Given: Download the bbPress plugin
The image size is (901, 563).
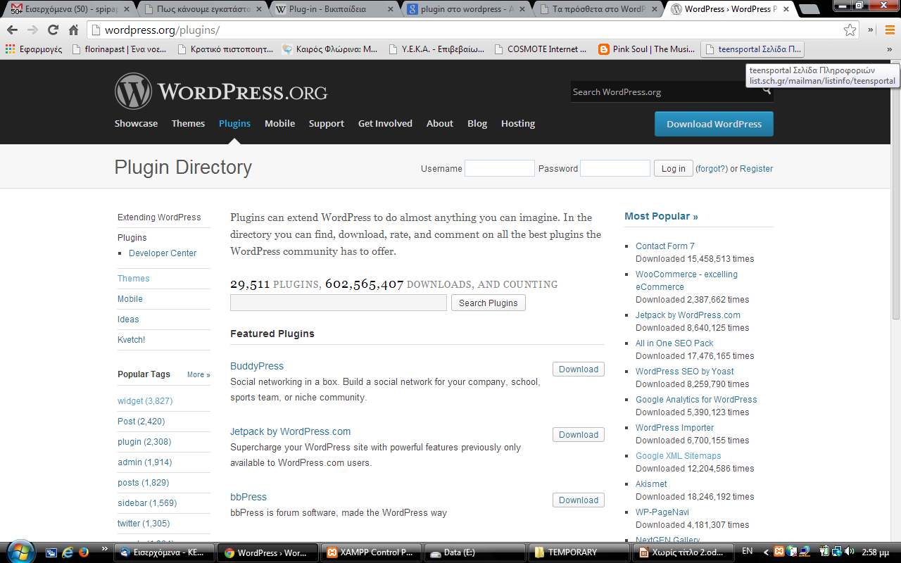Looking at the screenshot, I should 578,500.
